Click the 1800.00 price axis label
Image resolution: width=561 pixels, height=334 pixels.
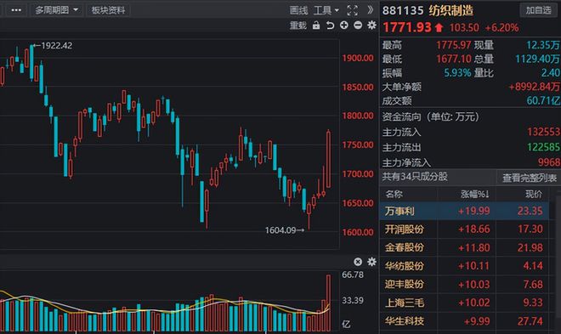[x=358, y=116]
